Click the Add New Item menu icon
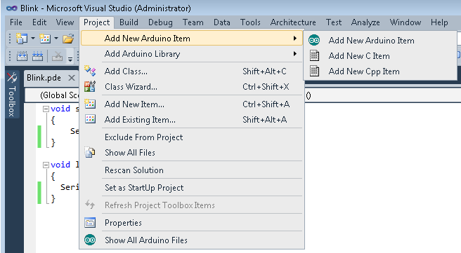The image size is (461, 253). coord(90,104)
